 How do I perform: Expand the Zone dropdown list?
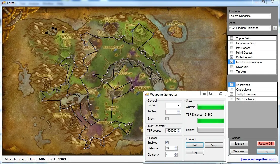(269, 28)
